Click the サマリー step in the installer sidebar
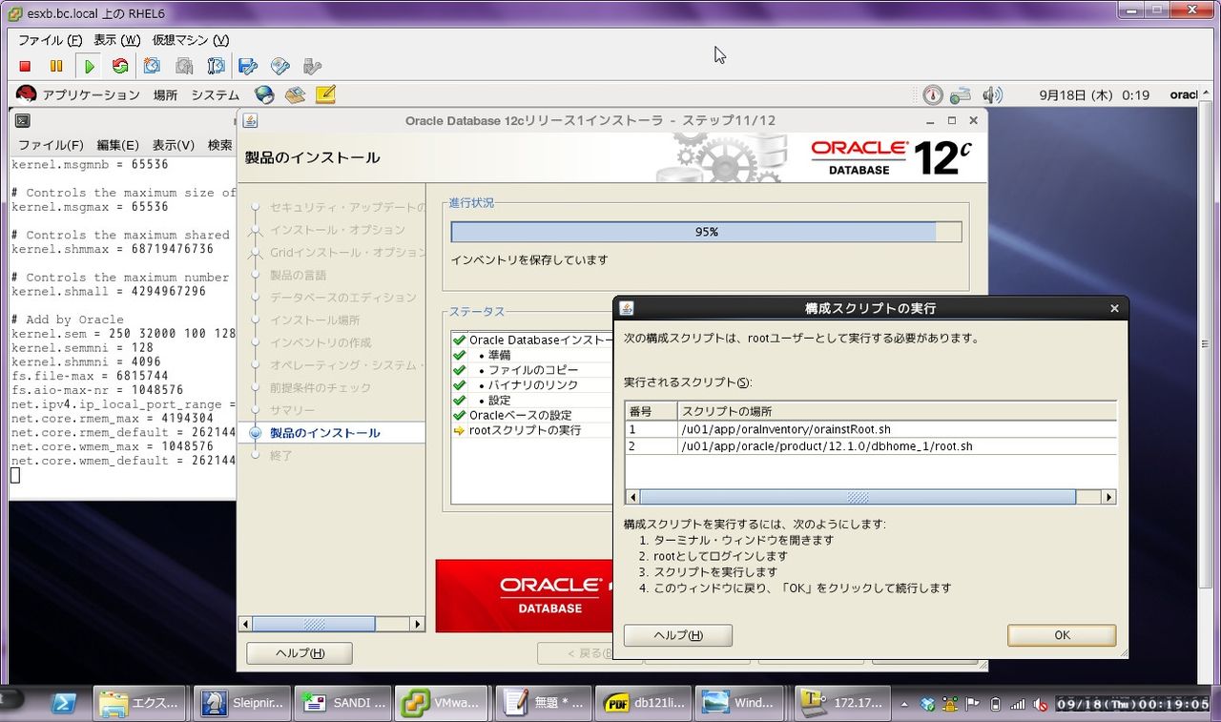 (292, 410)
